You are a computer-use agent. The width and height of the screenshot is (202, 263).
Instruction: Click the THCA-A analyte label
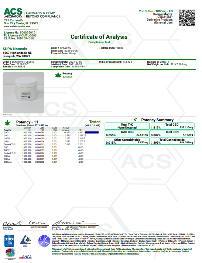click(8, 162)
